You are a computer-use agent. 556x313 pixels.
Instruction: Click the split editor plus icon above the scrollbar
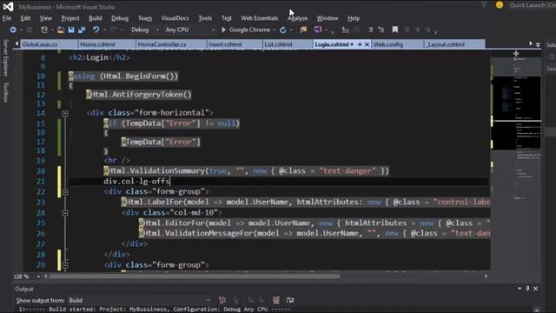pos(516,54)
